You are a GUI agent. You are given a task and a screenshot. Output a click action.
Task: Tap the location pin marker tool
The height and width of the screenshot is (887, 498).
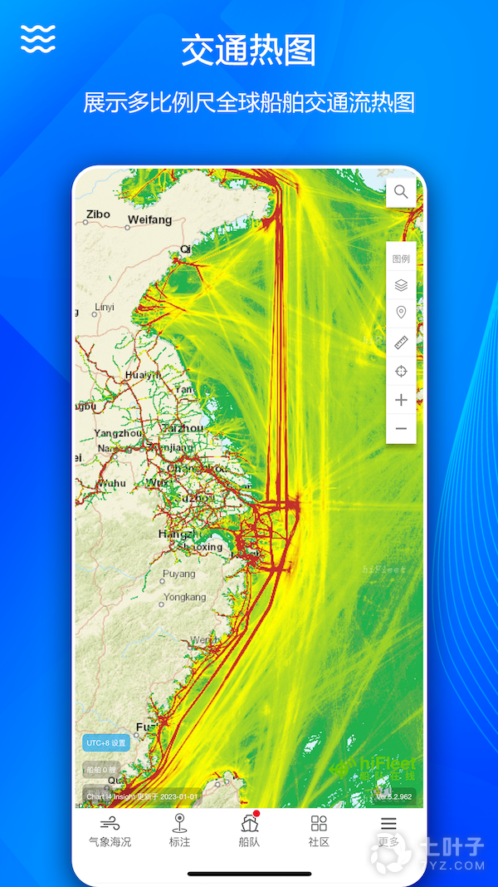tap(401, 313)
